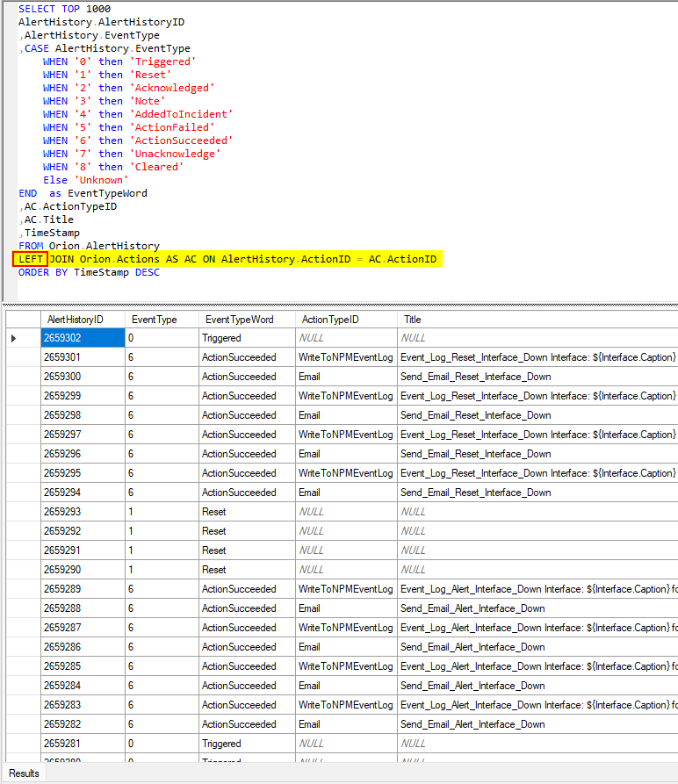Click 'Cleared' string in CASE statement
The height and width of the screenshot is (784, 678).
(157, 167)
